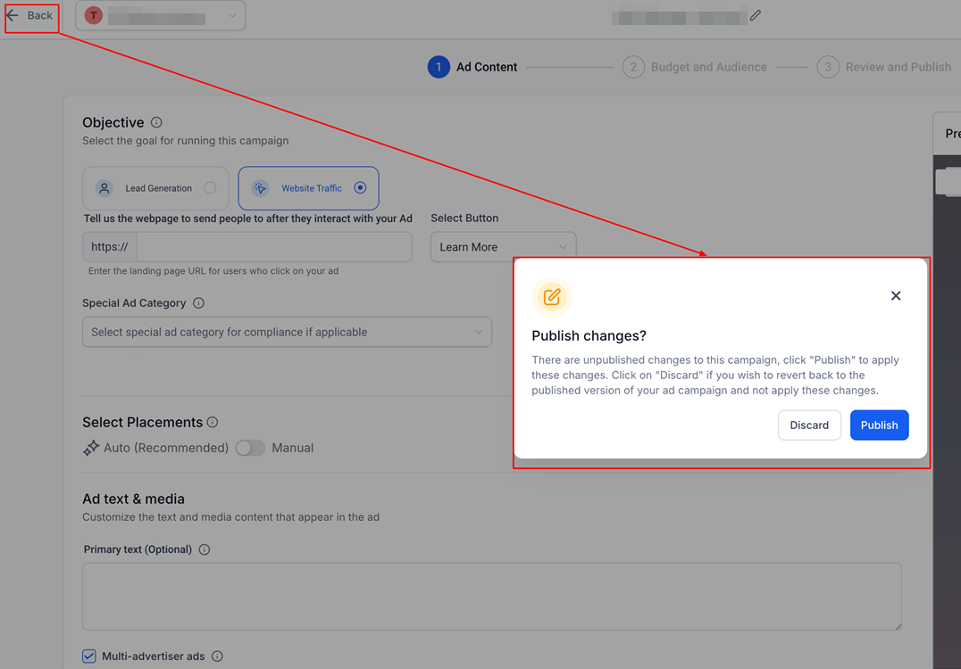Select the Ad Content step
Screen dimensions: 961x669
click(x=472, y=67)
